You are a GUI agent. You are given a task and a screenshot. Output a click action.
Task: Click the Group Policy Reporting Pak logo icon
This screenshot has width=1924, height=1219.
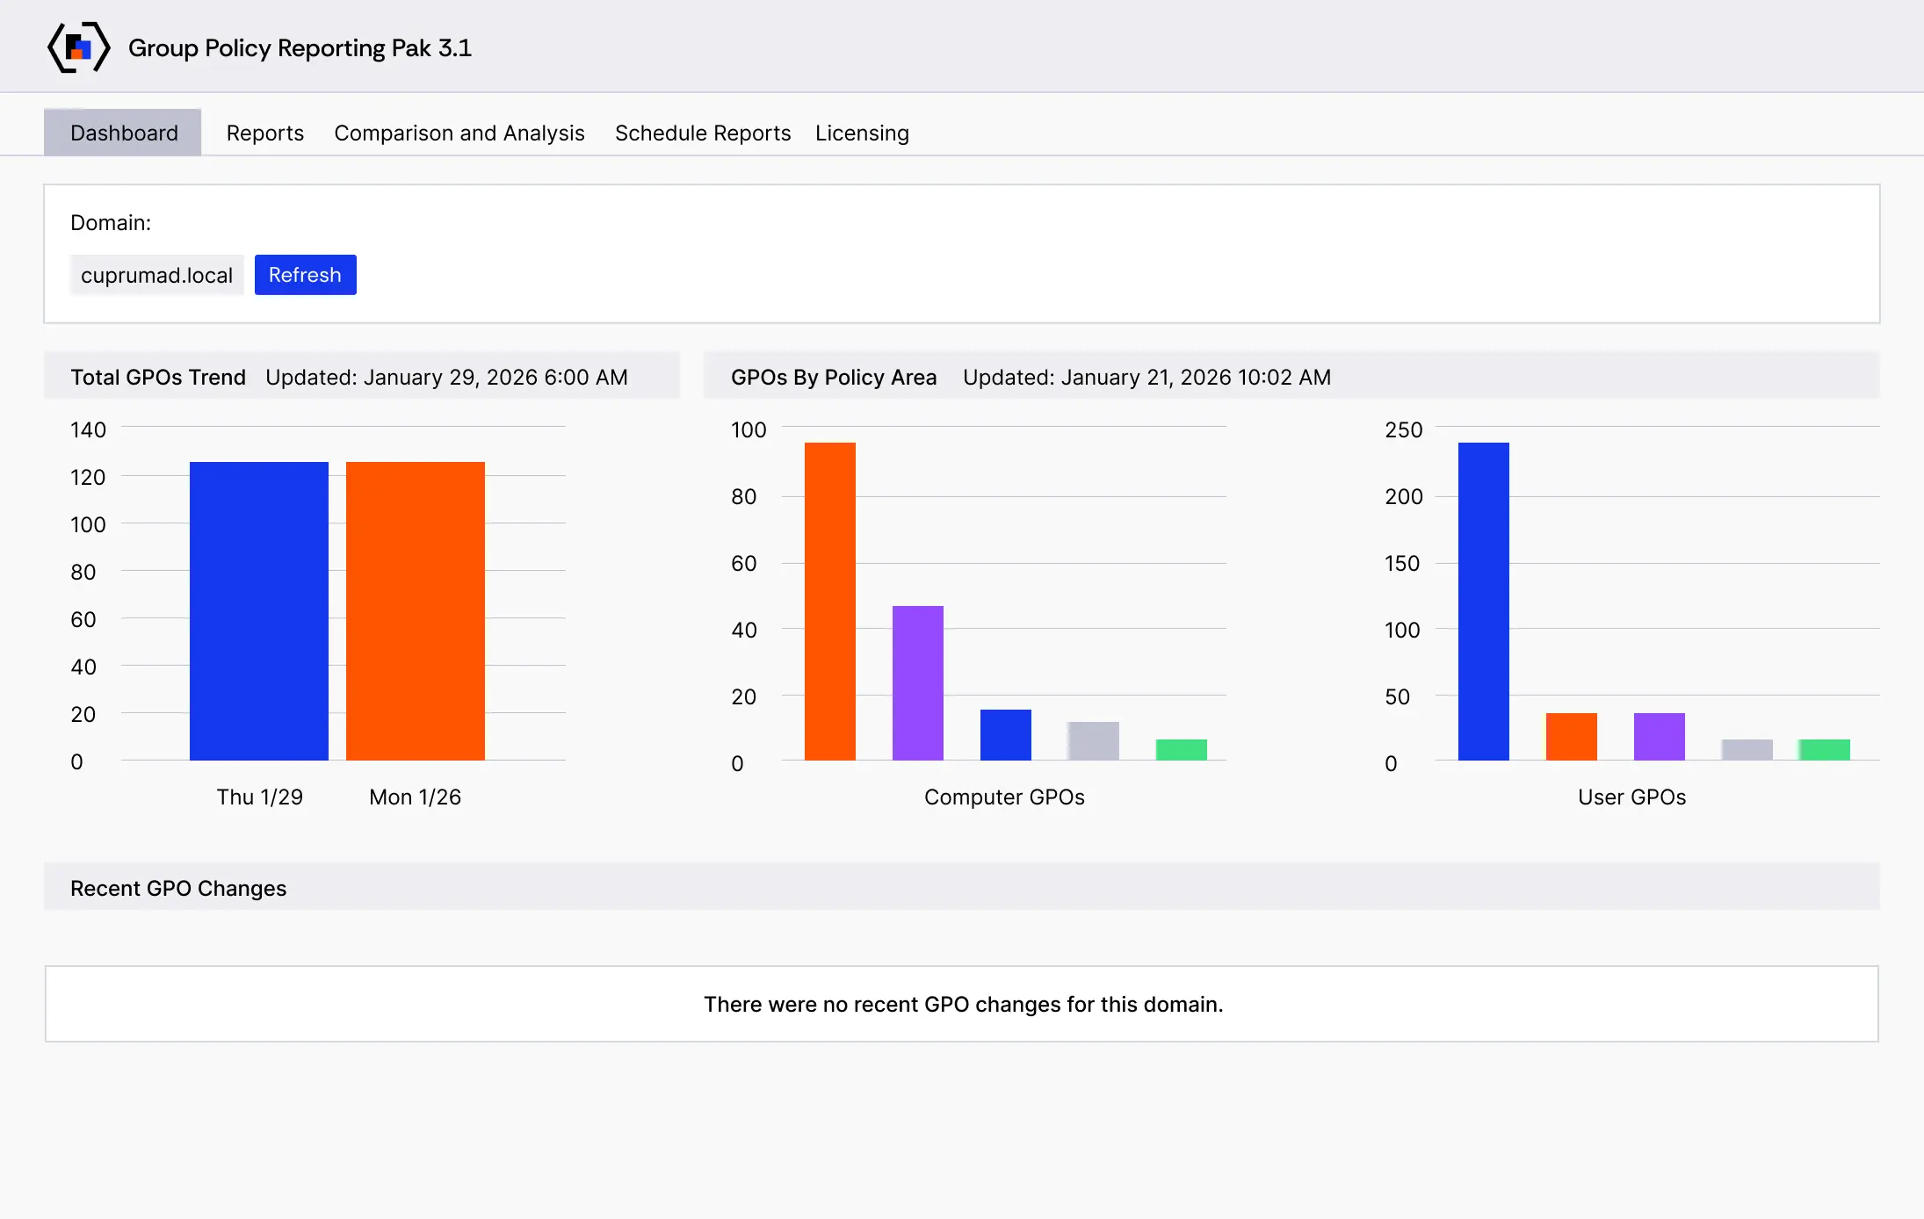point(78,47)
